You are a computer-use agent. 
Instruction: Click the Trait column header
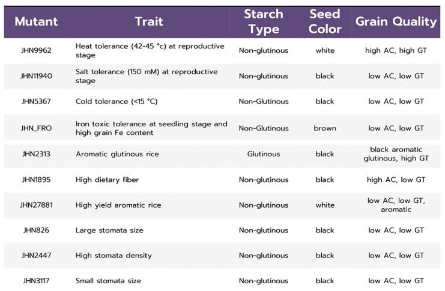point(149,22)
